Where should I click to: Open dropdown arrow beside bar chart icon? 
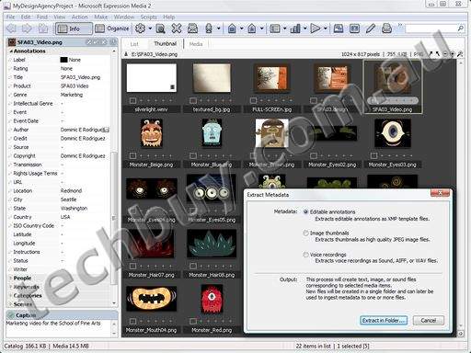coord(304,28)
